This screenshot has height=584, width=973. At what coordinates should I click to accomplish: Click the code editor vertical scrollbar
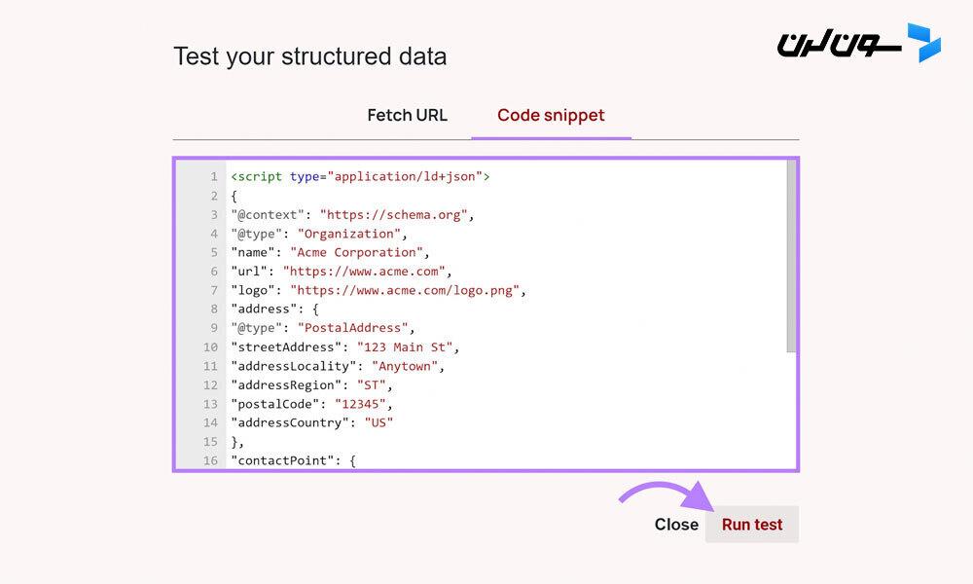(x=791, y=256)
